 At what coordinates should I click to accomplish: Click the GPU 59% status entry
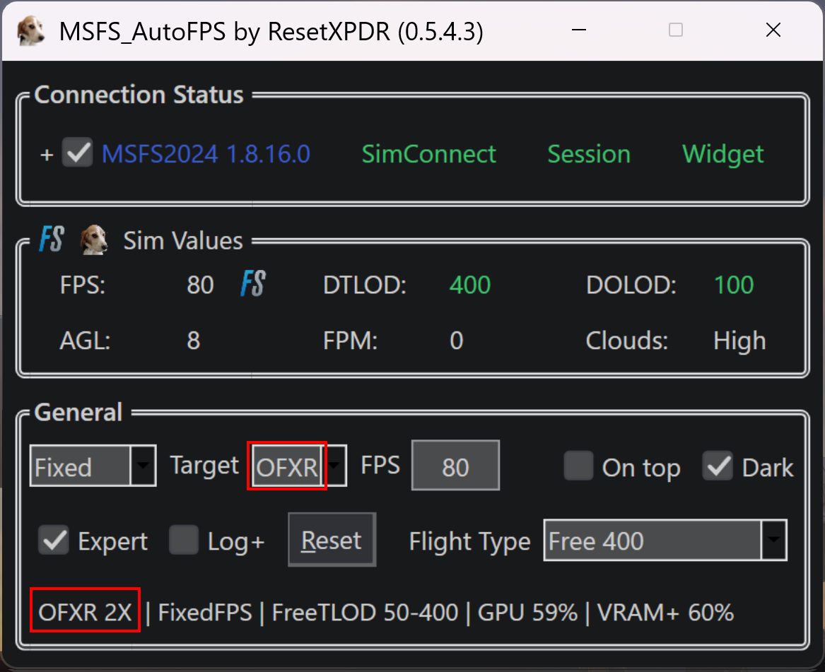pos(527,612)
